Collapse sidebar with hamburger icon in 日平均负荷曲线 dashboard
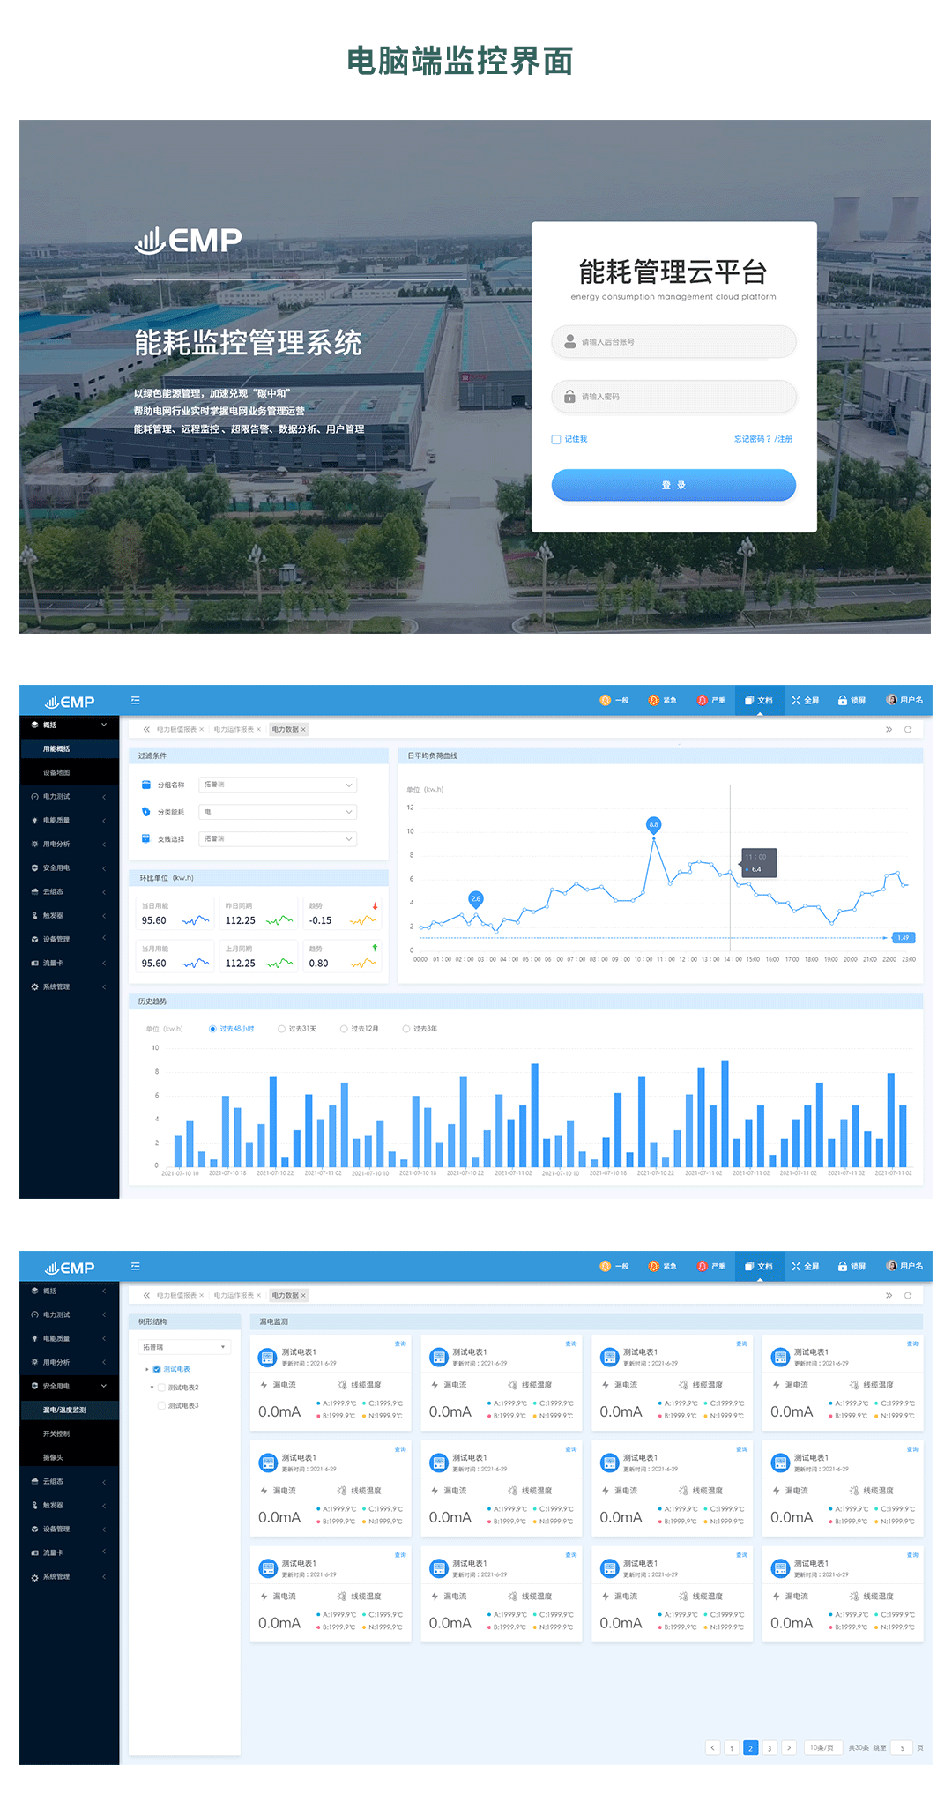This screenshot has width=952, height=1794. [136, 700]
